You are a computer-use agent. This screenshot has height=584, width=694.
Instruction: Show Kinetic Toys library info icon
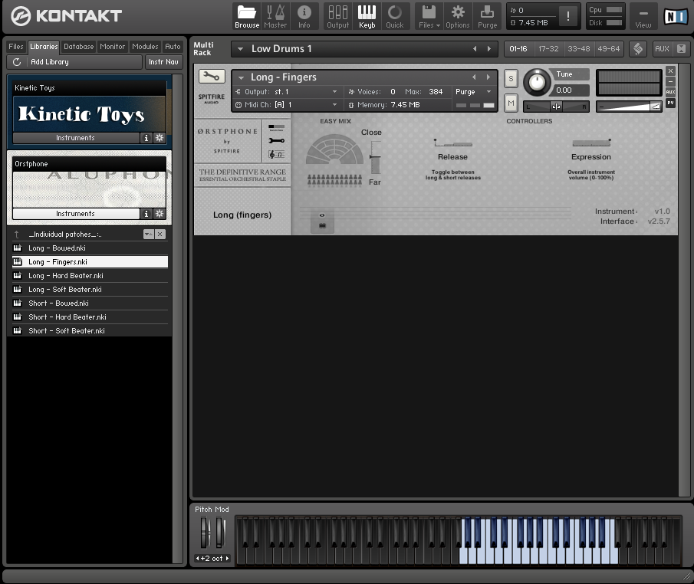[146, 138]
